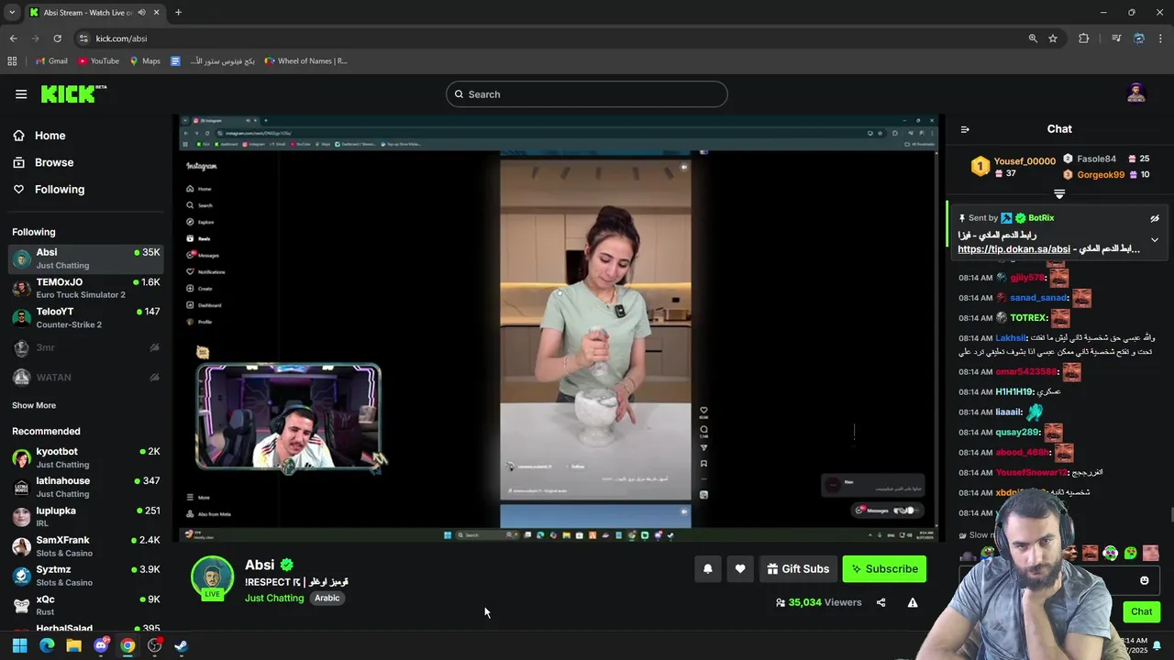Open TelooYT channel in sidebar
This screenshot has width=1174, height=660.
(x=85, y=317)
